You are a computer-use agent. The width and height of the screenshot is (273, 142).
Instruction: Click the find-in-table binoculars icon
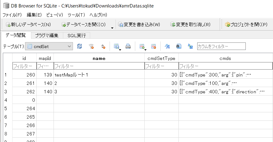[x=178, y=46]
